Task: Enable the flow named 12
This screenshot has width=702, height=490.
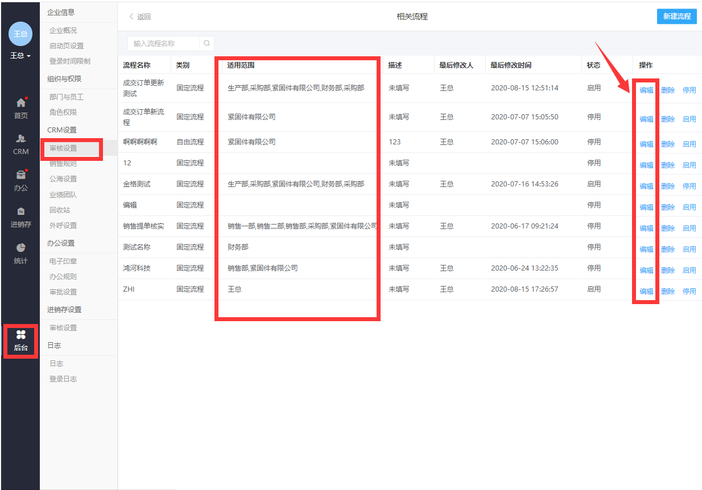Action: tap(689, 165)
